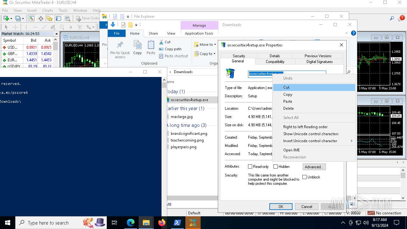
Task: Open the Strategy Tester magnifier icon
Action: pyautogui.click(x=67, y=18)
